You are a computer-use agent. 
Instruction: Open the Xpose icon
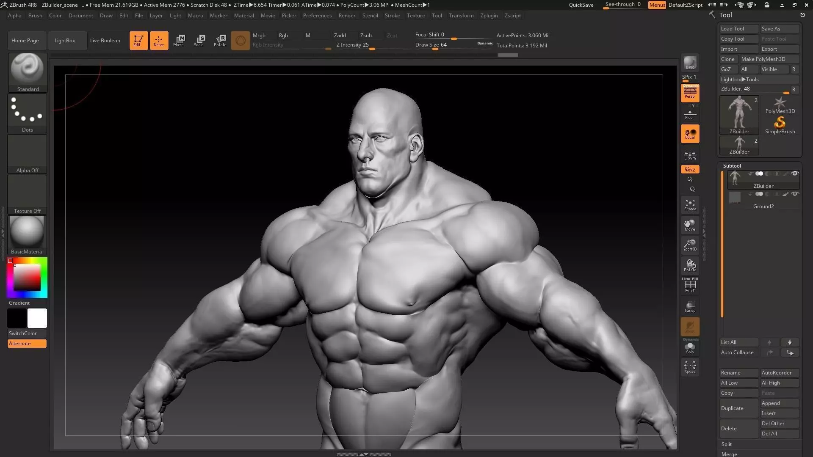click(690, 367)
